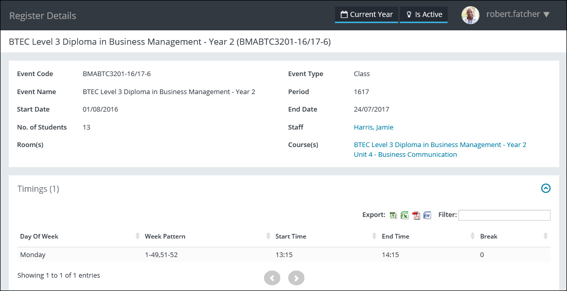
Task: Go to previous page of timings
Action: pos(272,278)
